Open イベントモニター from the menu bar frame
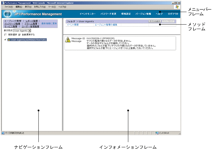The height and width of the screenshot is (151, 212). pos(88,14)
